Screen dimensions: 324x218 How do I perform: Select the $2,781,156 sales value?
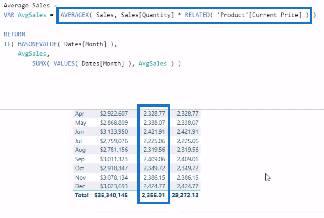click(x=114, y=150)
